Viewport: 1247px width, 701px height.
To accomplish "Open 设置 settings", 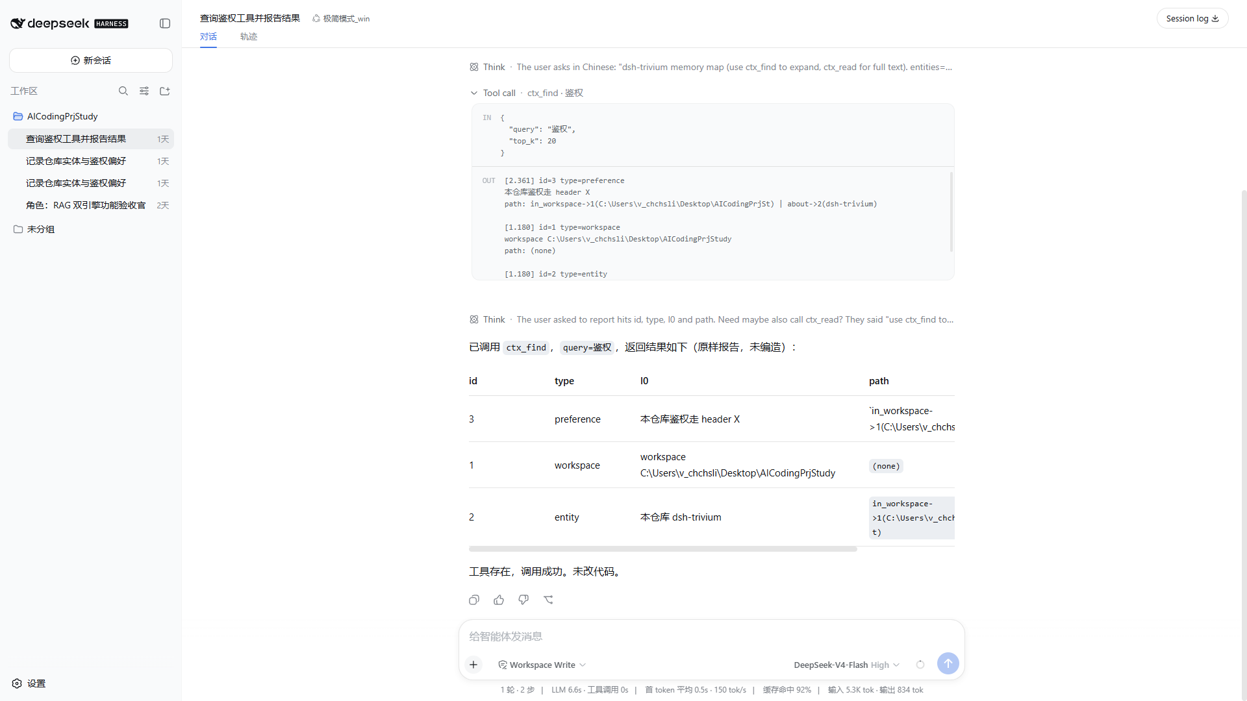I will click(29, 683).
